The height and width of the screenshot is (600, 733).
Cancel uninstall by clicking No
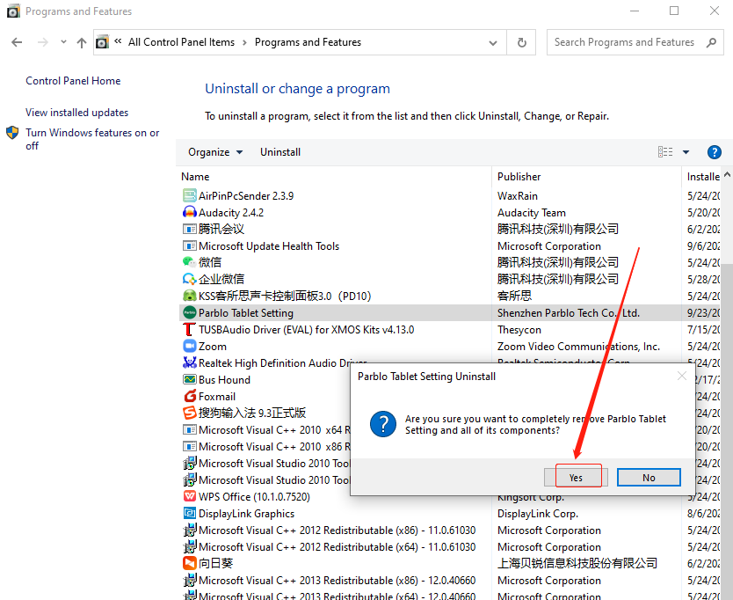649,478
